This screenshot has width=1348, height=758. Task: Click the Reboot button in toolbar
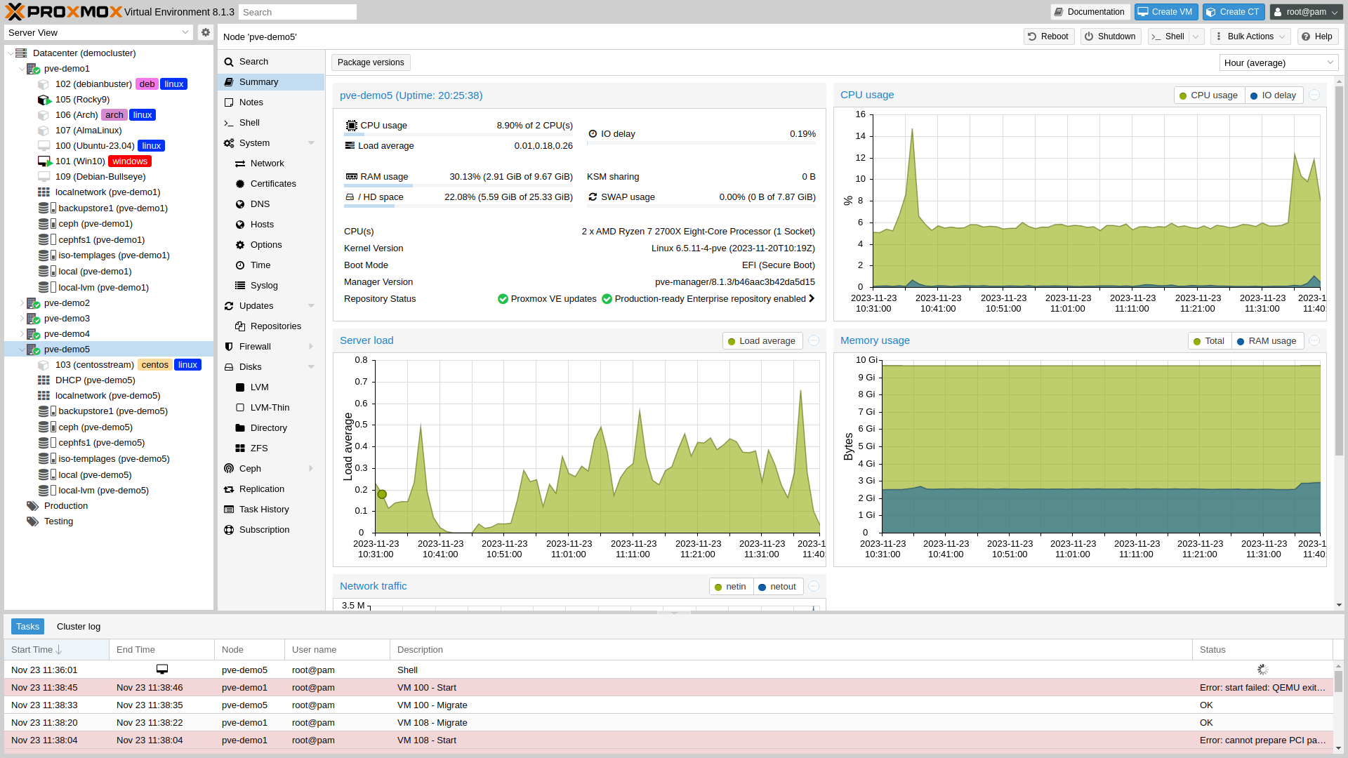[x=1047, y=36]
